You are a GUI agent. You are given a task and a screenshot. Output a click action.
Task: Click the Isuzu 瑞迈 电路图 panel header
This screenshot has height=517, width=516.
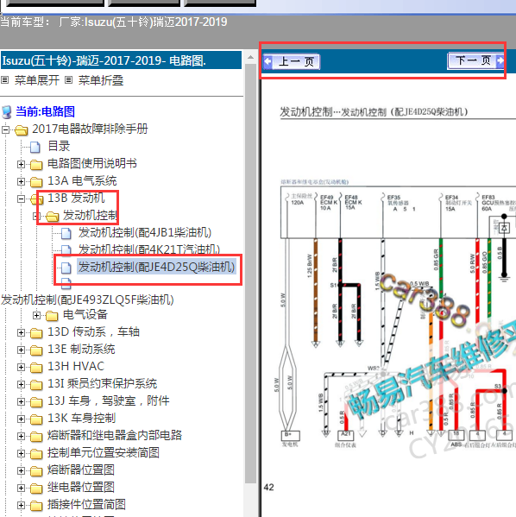tap(122, 60)
